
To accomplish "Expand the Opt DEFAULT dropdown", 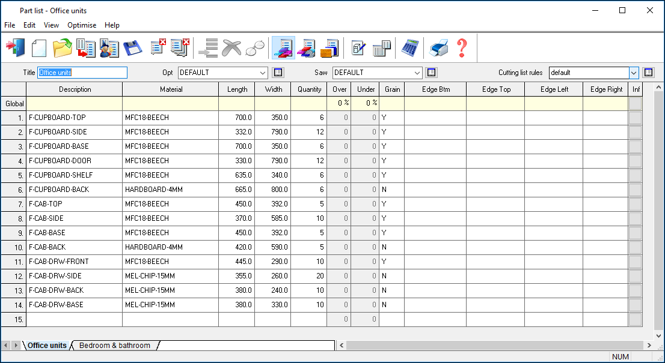I will point(263,73).
